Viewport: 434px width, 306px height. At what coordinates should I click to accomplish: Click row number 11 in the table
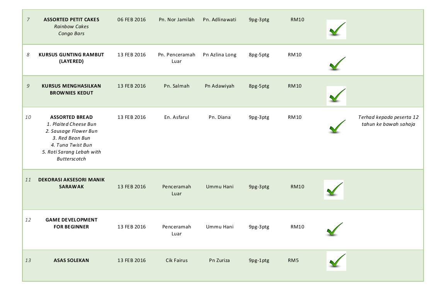[x=28, y=180]
